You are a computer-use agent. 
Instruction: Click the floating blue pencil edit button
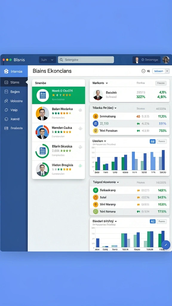tap(166, 245)
